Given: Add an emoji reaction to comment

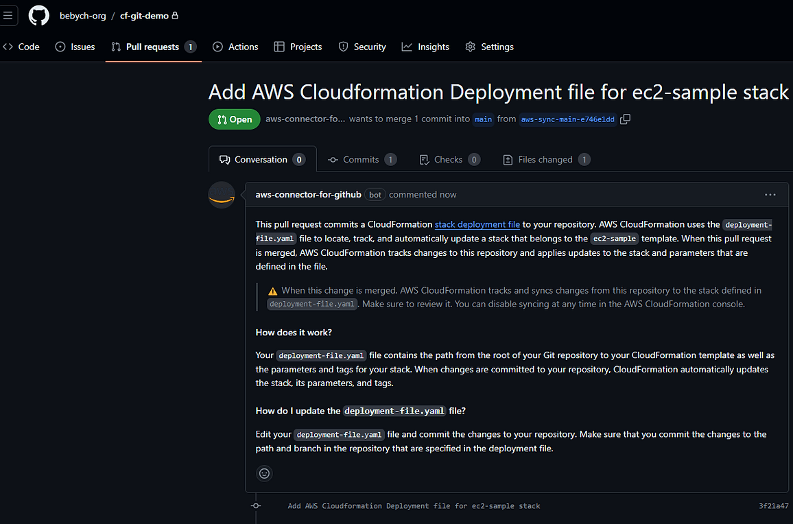Looking at the screenshot, I should pos(265,473).
